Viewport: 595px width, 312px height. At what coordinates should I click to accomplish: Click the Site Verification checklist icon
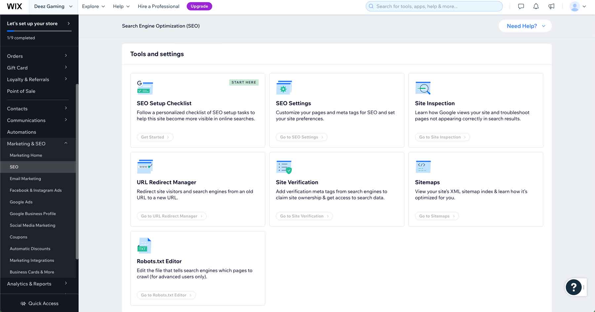click(284, 166)
